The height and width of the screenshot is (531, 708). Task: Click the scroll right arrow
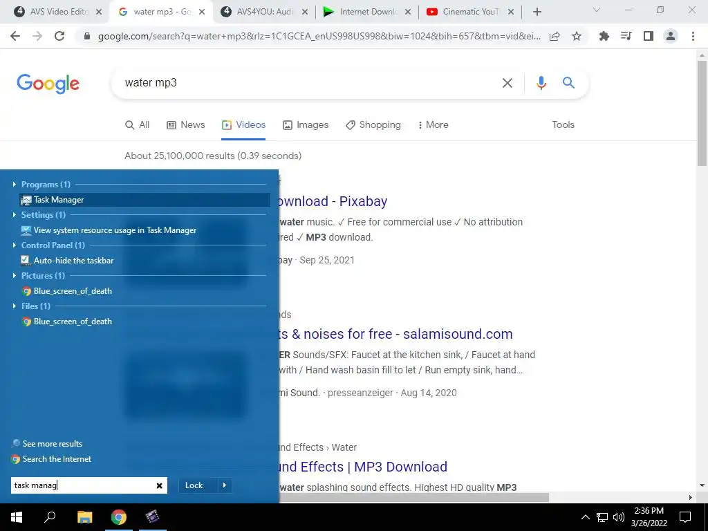(x=691, y=497)
